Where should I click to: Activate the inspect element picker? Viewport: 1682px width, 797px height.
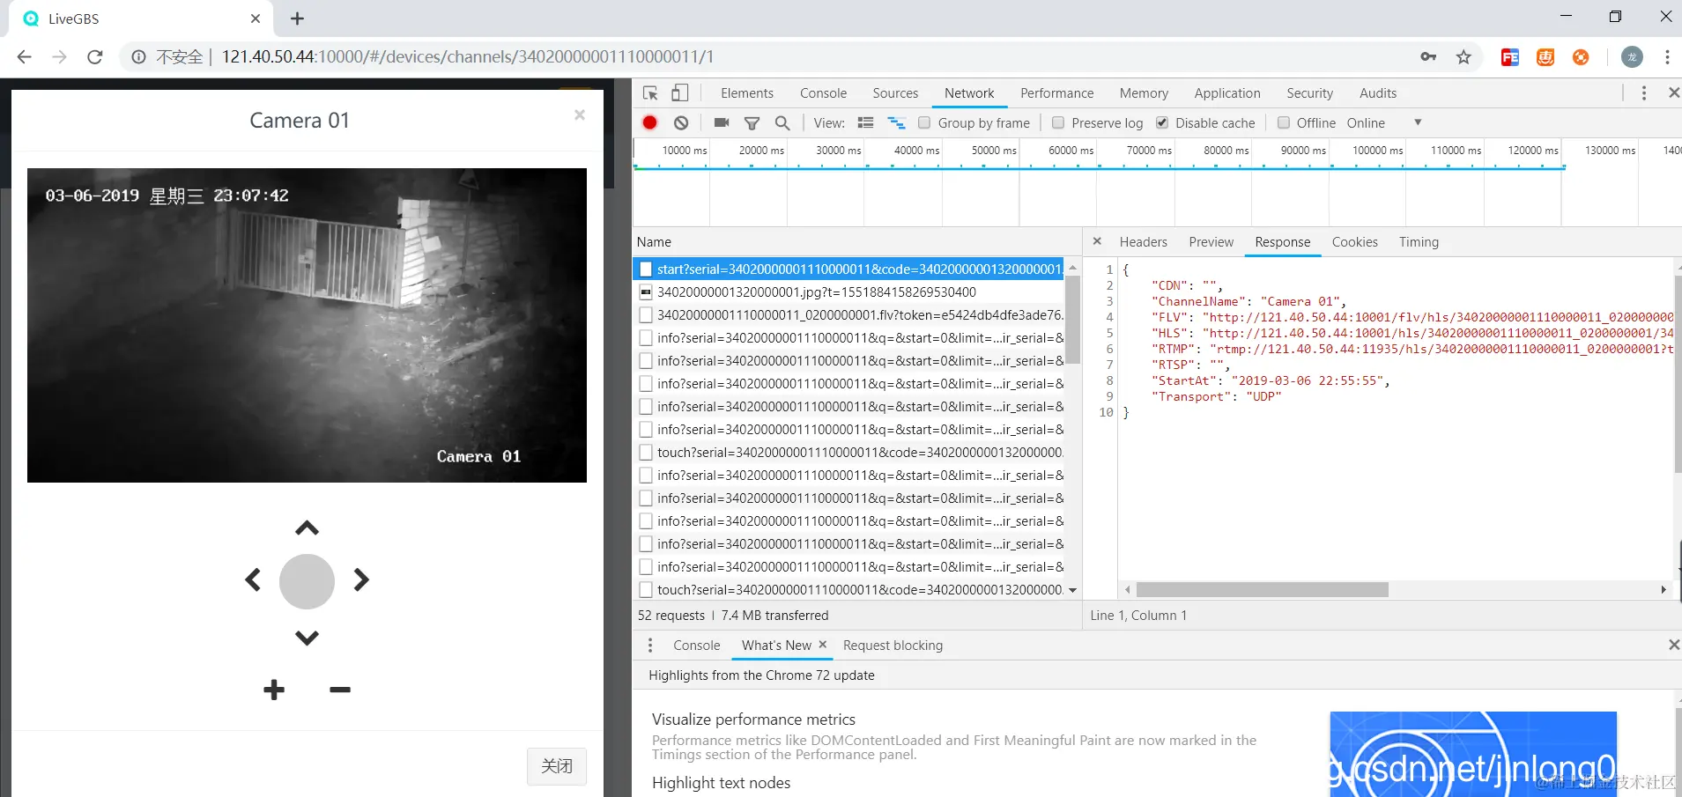651,93
